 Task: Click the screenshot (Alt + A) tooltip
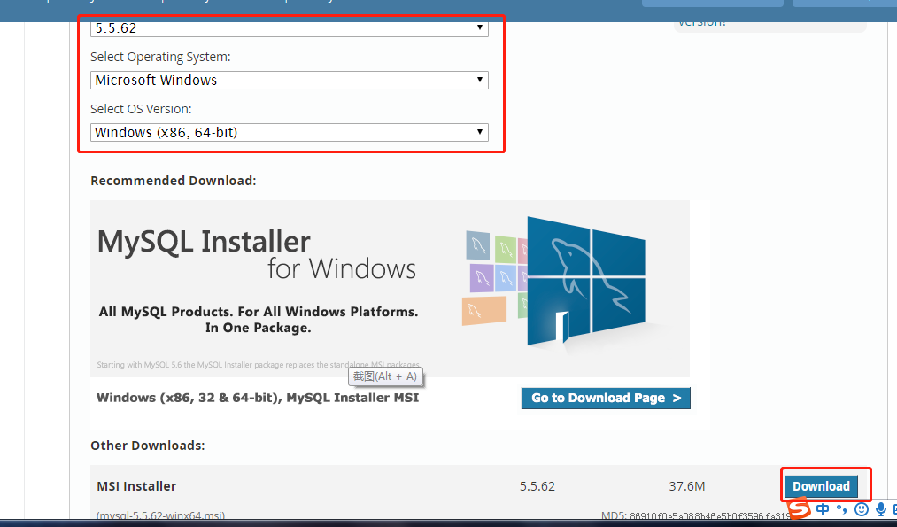coord(385,376)
